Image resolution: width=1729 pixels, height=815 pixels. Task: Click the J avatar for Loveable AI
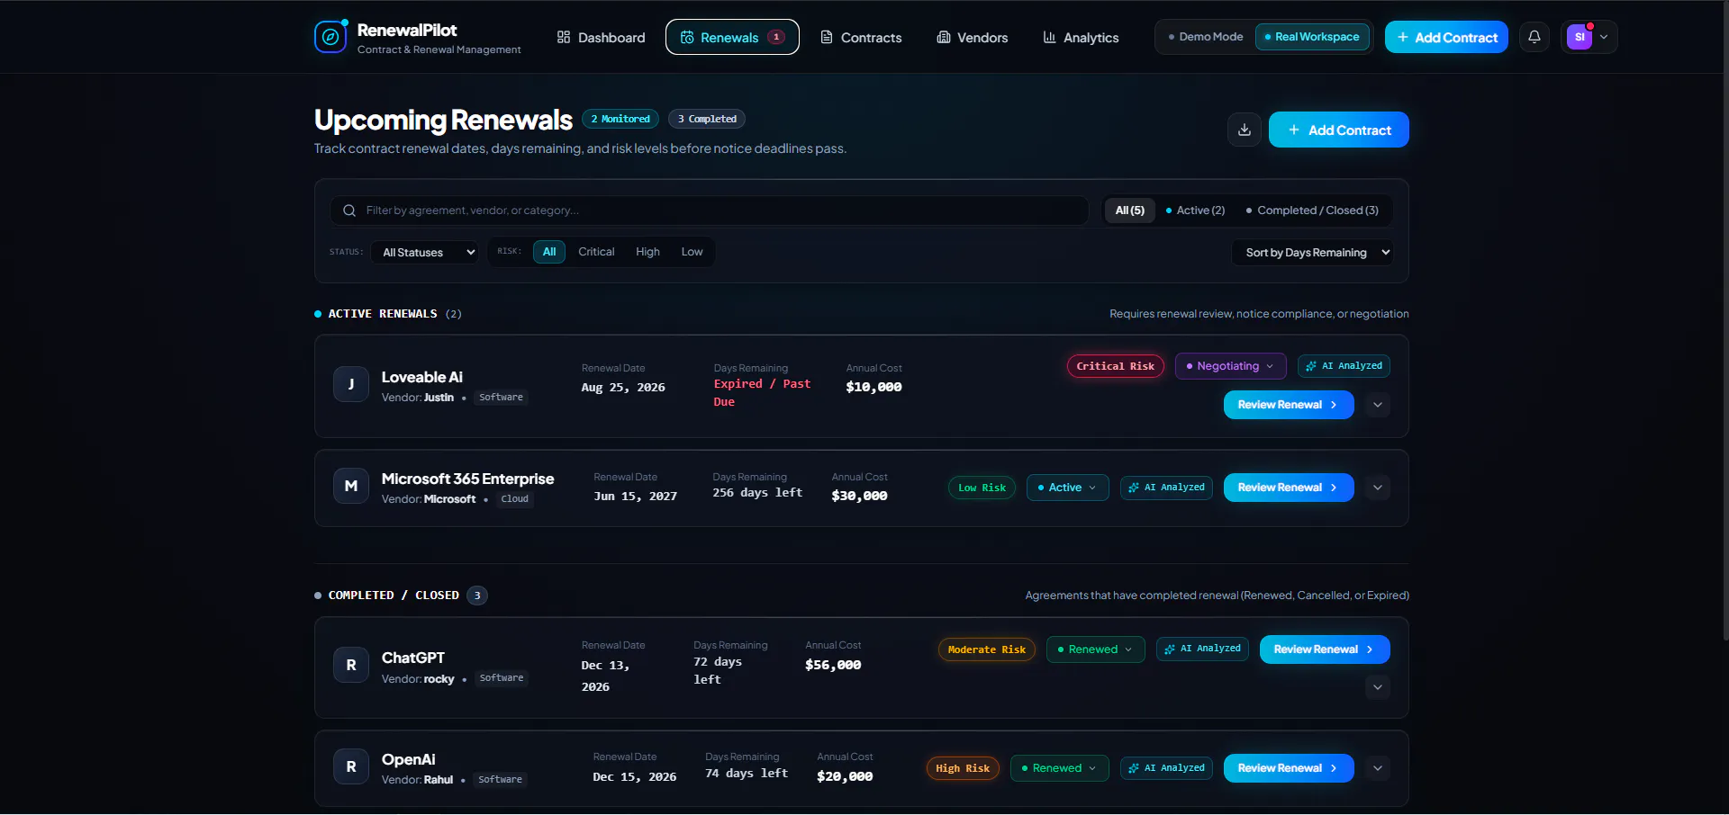click(x=351, y=384)
